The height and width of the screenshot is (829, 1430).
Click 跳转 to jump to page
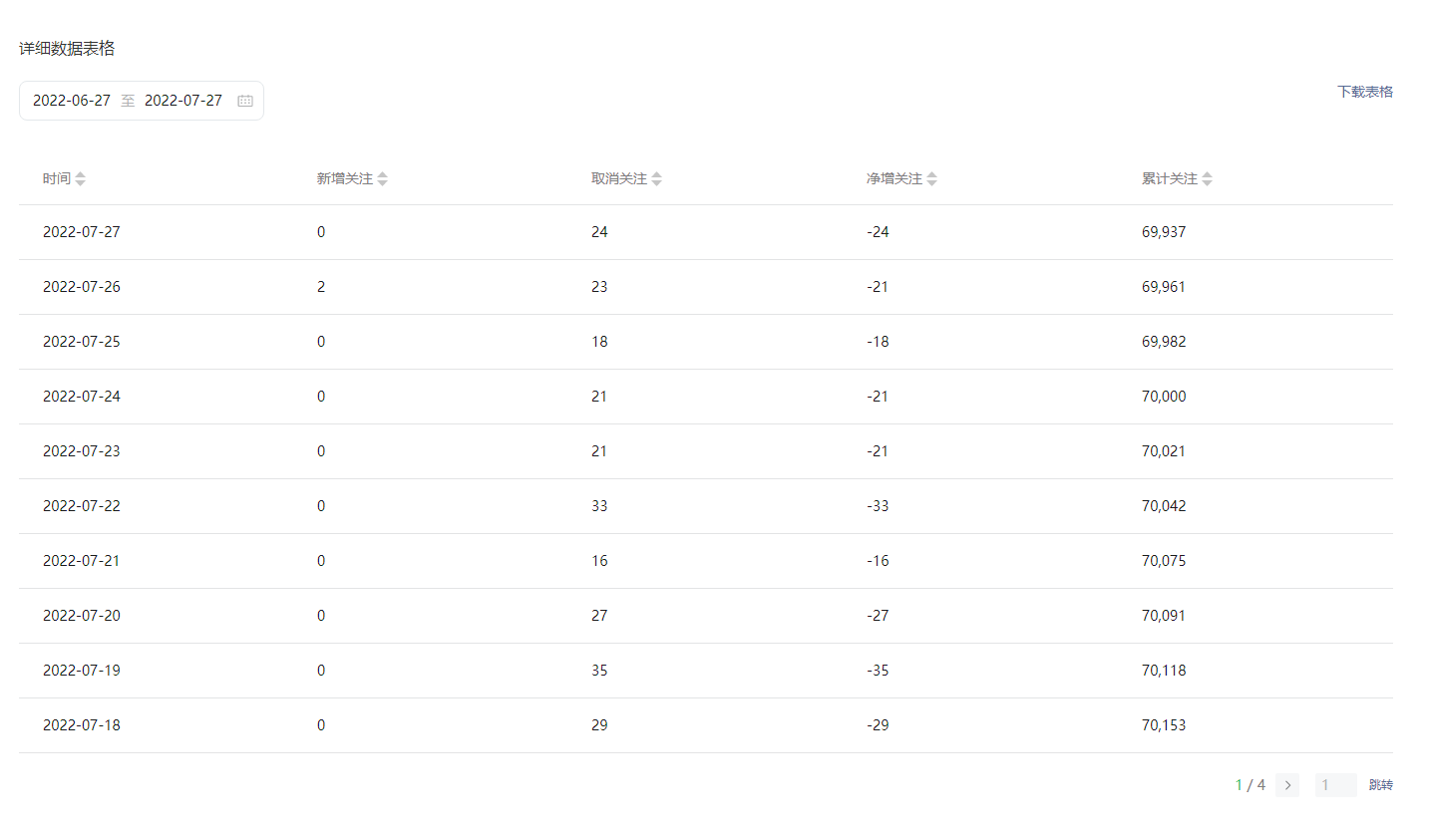[x=1381, y=785]
